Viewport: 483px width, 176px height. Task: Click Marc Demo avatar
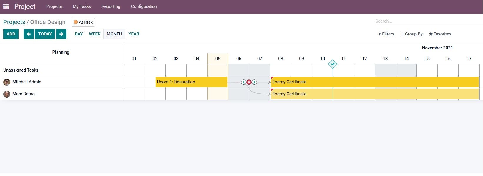[x=7, y=94]
